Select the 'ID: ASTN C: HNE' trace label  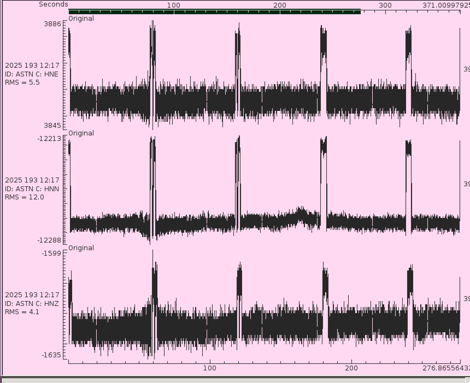(32, 74)
